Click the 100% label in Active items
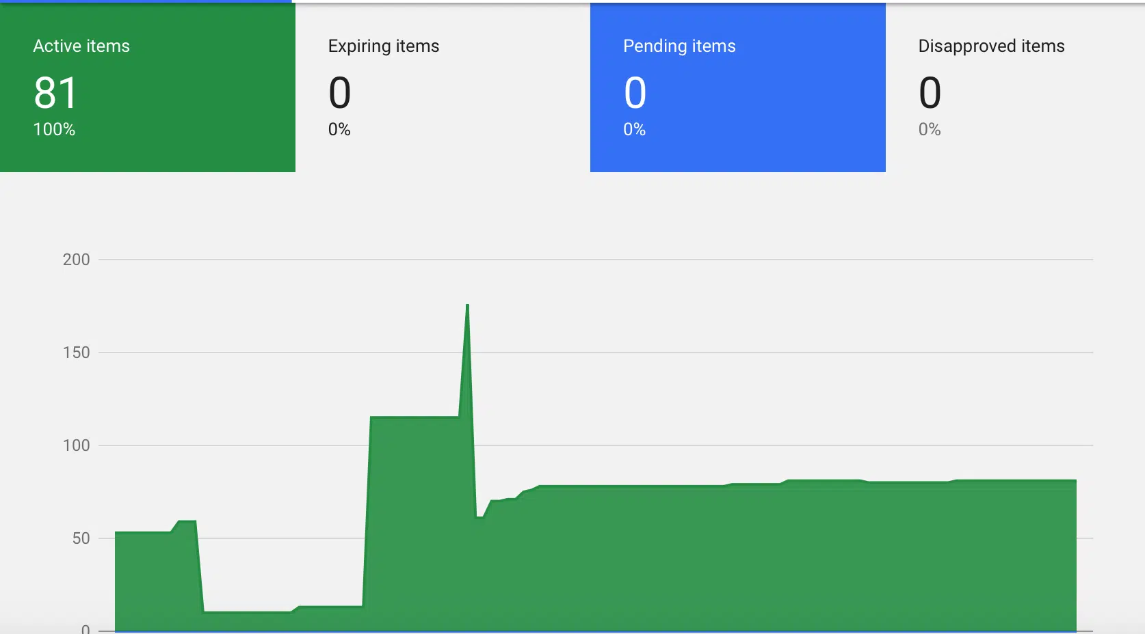1145x634 pixels. click(x=54, y=129)
